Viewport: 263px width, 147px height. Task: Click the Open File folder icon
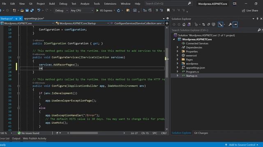tap(22, 11)
